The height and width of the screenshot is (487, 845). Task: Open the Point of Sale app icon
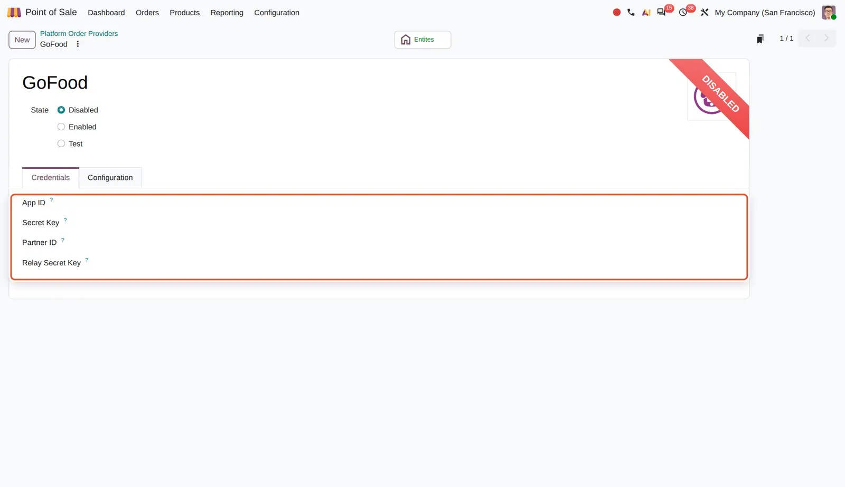click(x=14, y=12)
